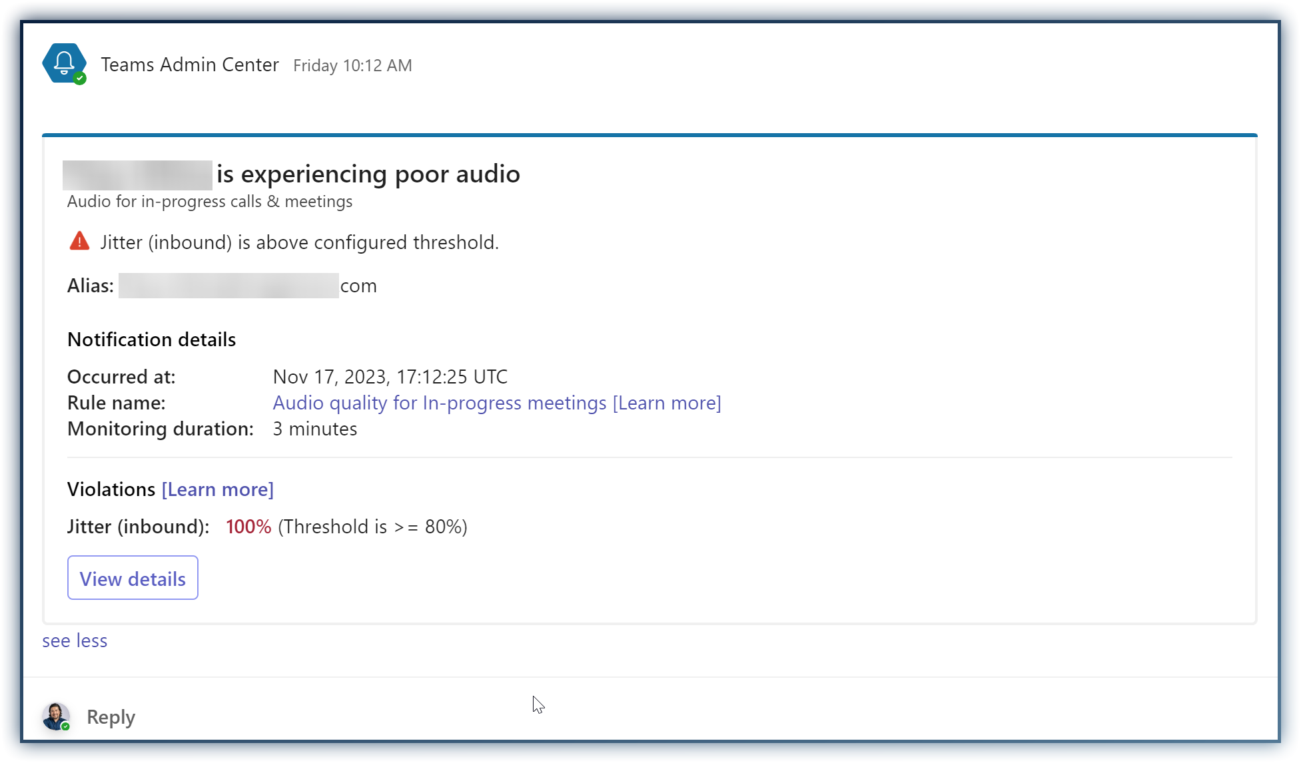Click the Occurred at date value
This screenshot has height=763, width=1301.
pyautogui.click(x=390, y=377)
